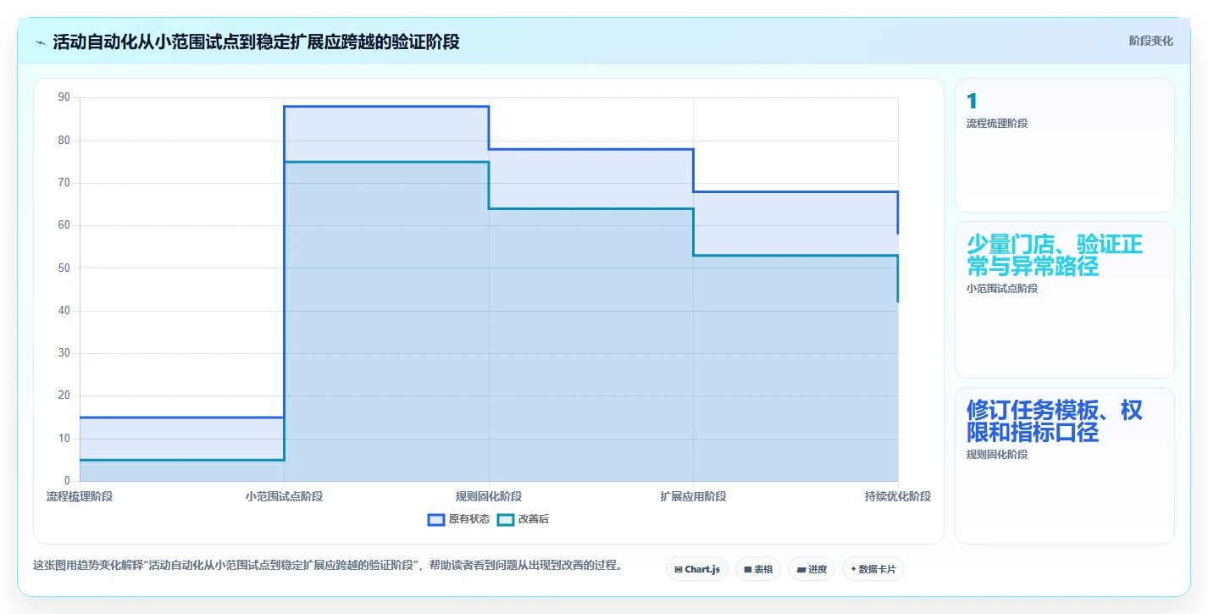Click the 规则固化阶段 x-axis label
The height and width of the screenshot is (614, 1208).
pos(489,496)
